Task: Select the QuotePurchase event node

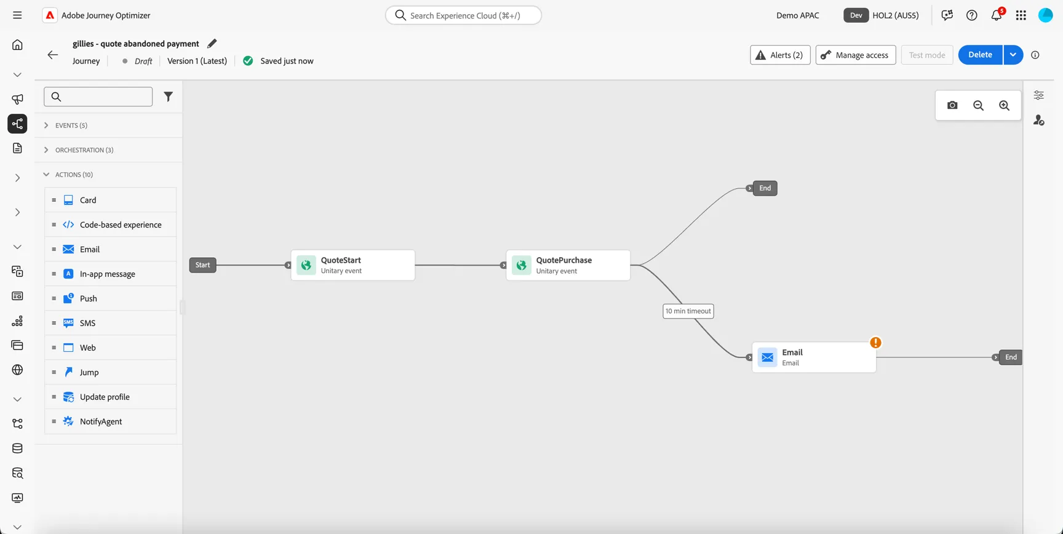Action: click(568, 265)
